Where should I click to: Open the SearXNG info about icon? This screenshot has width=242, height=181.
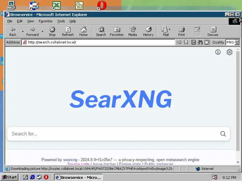[x=218, y=52]
